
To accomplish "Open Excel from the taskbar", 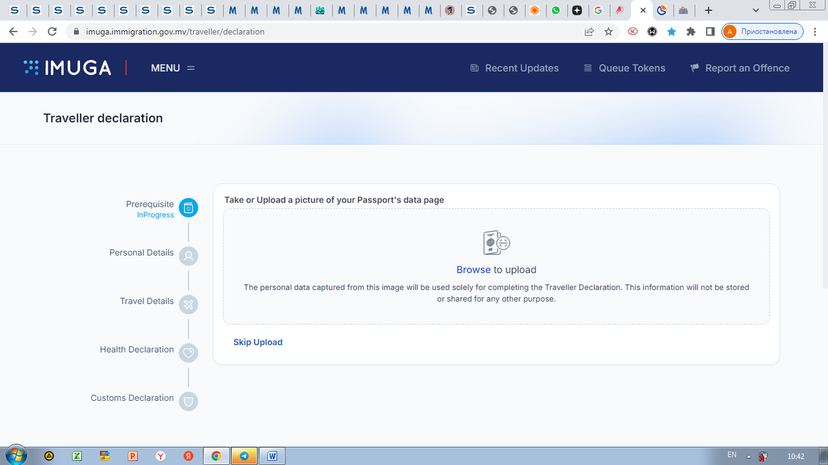I will pos(77,456).
